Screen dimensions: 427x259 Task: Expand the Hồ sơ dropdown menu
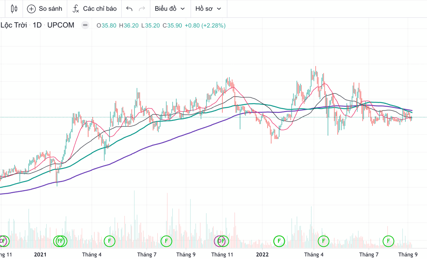click(x=208, y=9)
